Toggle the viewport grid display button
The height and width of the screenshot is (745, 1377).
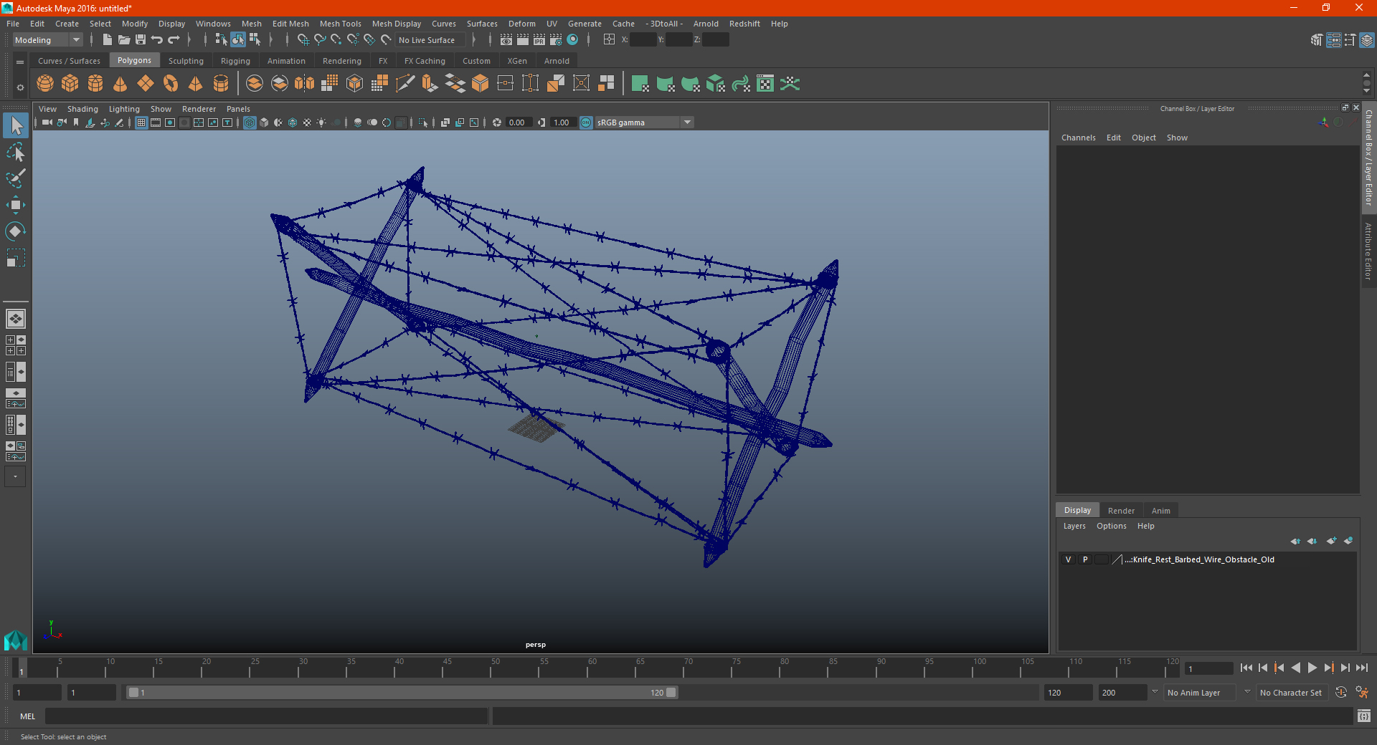(141, 122)
